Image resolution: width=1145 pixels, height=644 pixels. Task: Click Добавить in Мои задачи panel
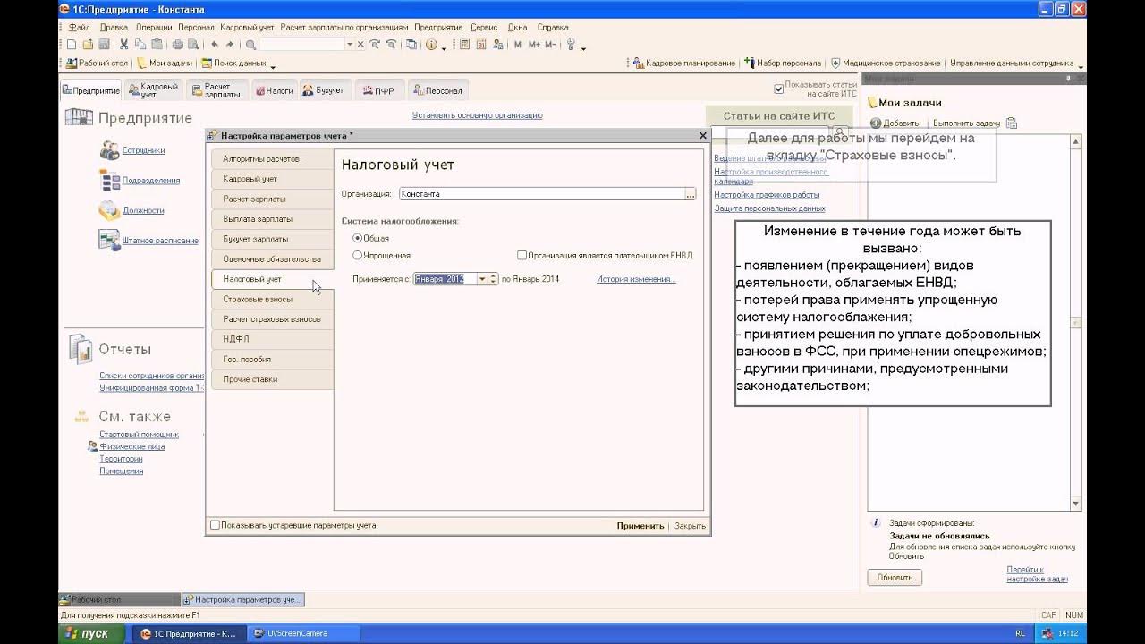click(x=895, y=123)
